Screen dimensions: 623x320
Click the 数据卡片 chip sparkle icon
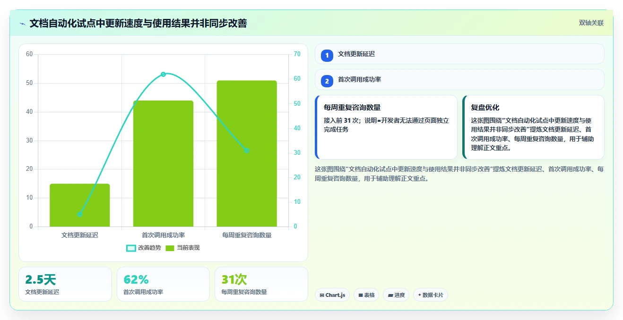pyautogui.click(x=420, y=295)
